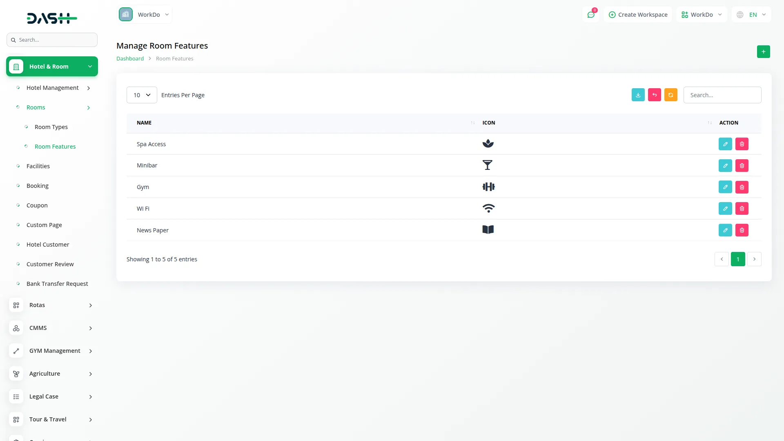Delete the News Paper feature
784x441 pixels.
pyautogui.click(x=742, y=230)
